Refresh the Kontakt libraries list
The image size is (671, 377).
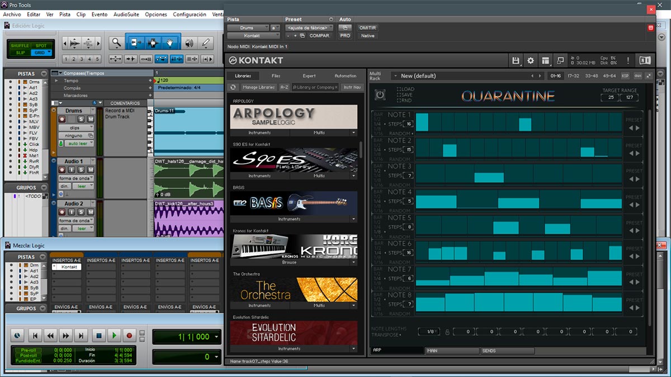pos(234,87)
